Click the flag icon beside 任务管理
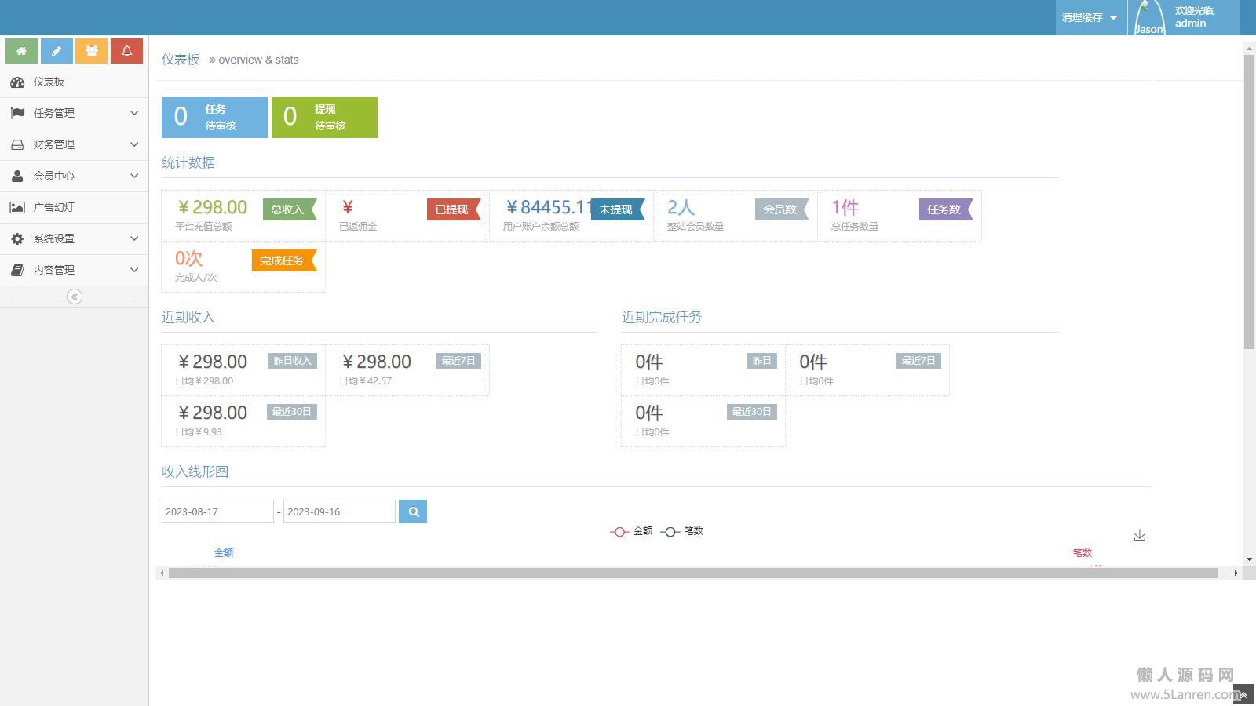 point(17,113)
